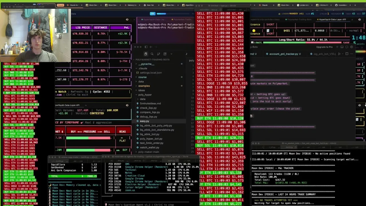
Task: Click the DISTANCE column header
Action: click(x=100, y=27)
